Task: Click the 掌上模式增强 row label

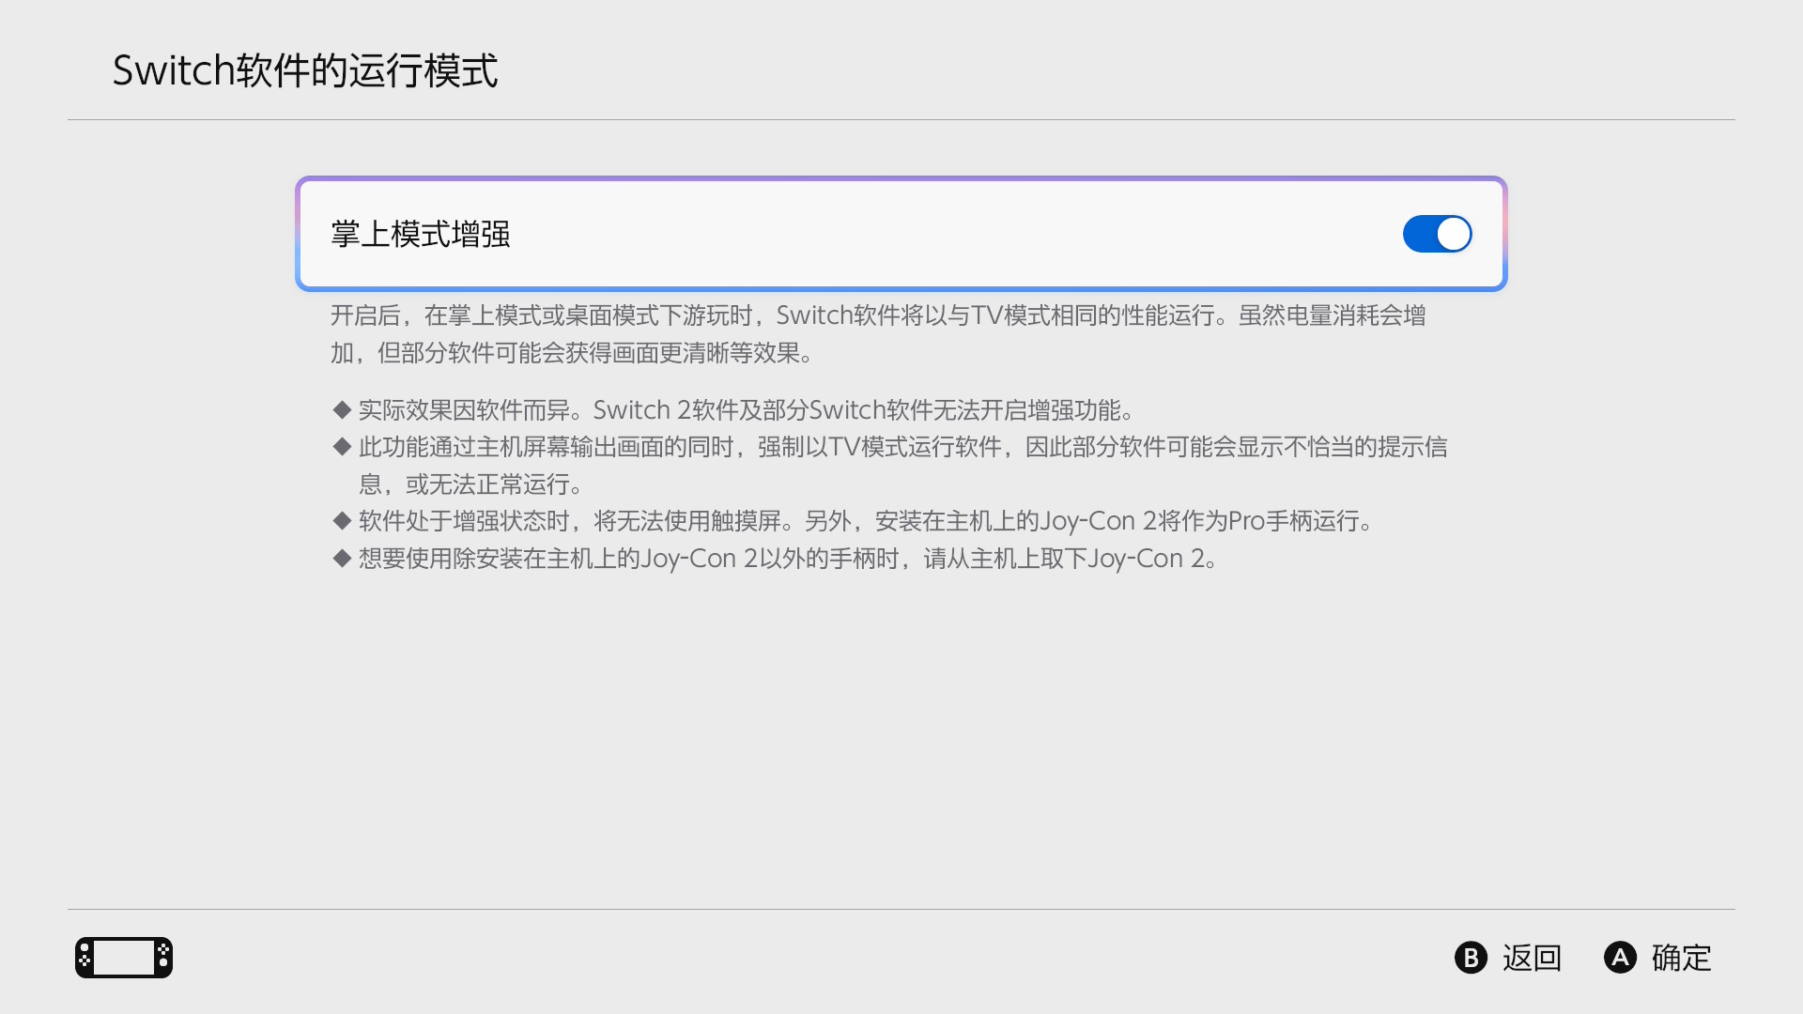Action: click(x=420, y=234)
